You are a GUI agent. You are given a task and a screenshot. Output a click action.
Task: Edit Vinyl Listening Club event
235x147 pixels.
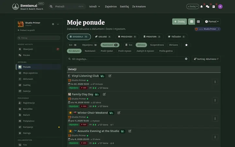tap(110, 76)
